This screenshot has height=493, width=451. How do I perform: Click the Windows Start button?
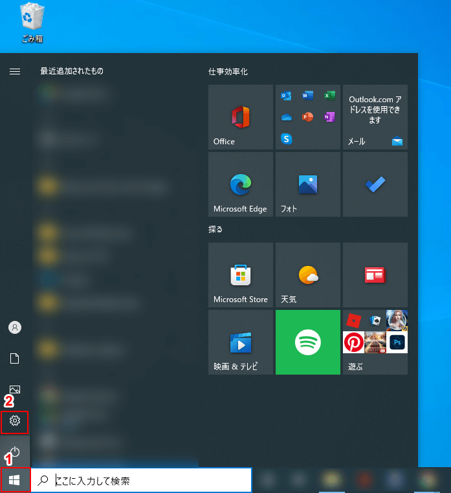14,480
